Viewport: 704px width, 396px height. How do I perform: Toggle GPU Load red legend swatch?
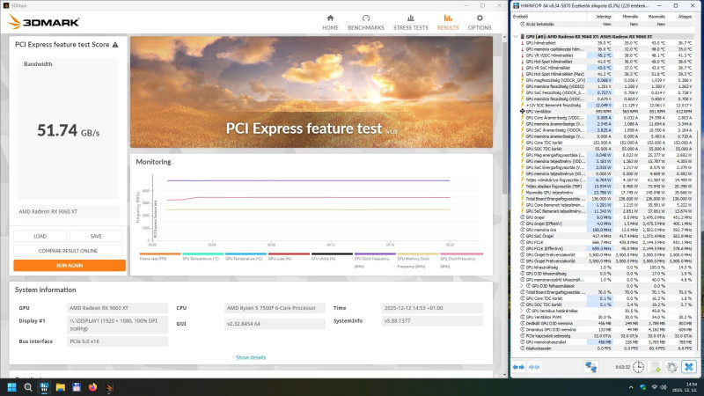tap(290, 254)
